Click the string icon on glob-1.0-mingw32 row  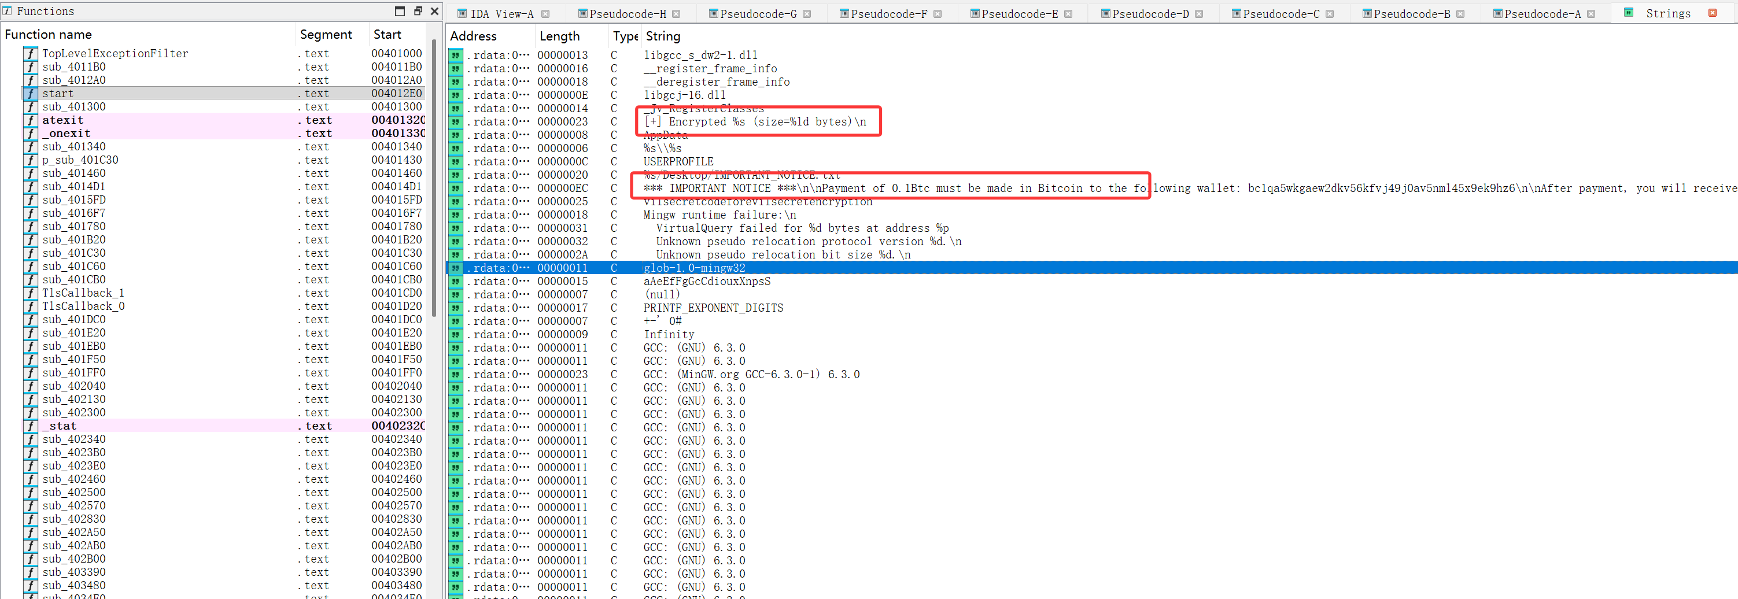(456, 268)
